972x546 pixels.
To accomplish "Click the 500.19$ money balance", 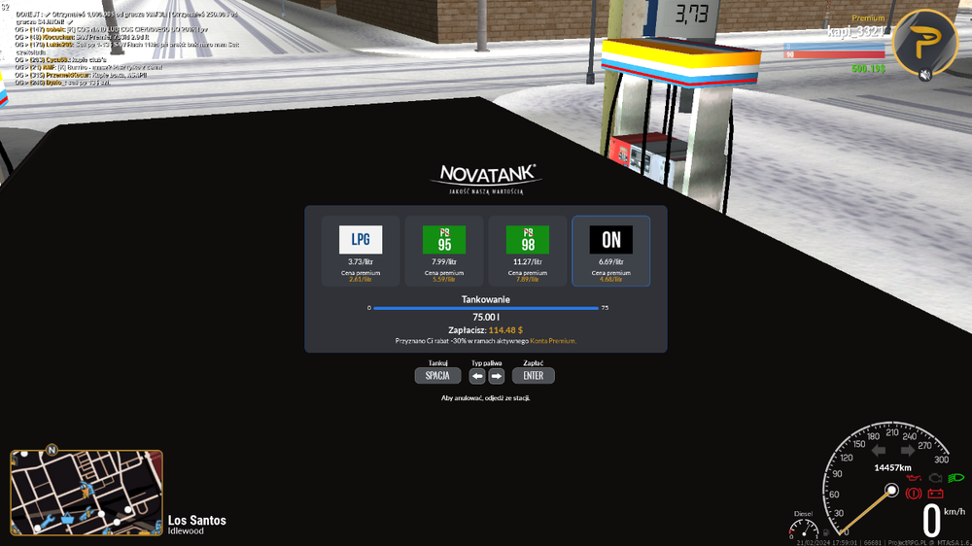I will (868, 69).
